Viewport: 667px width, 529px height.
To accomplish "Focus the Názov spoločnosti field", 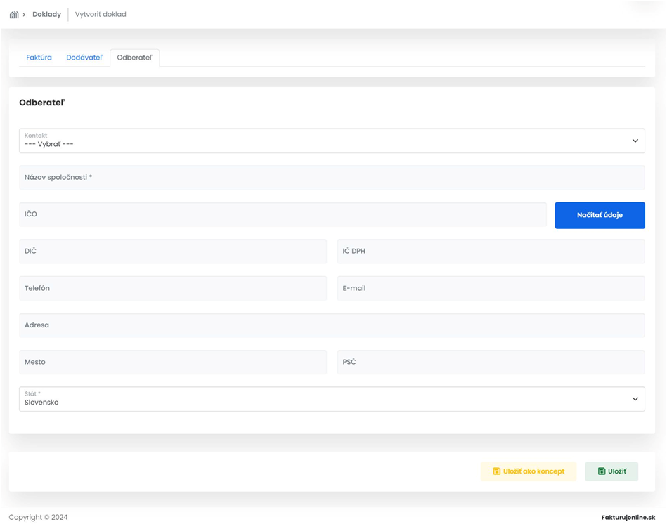I will coord(332,177).
